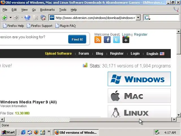Click the notepad quick launch icon

43,132
